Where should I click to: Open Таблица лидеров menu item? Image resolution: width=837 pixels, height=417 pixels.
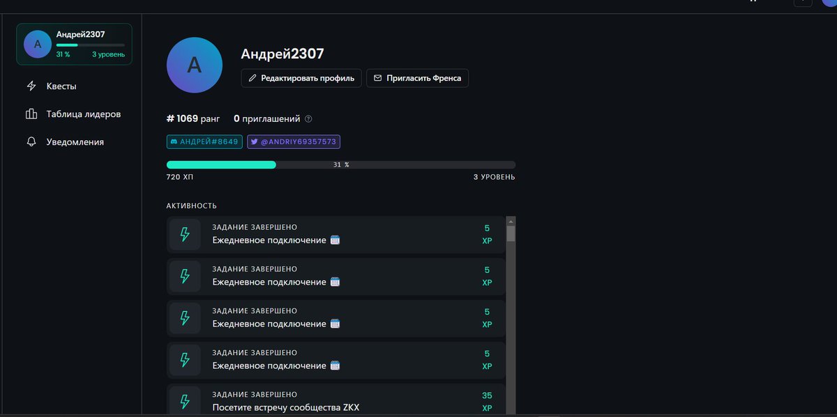(74, 114)
